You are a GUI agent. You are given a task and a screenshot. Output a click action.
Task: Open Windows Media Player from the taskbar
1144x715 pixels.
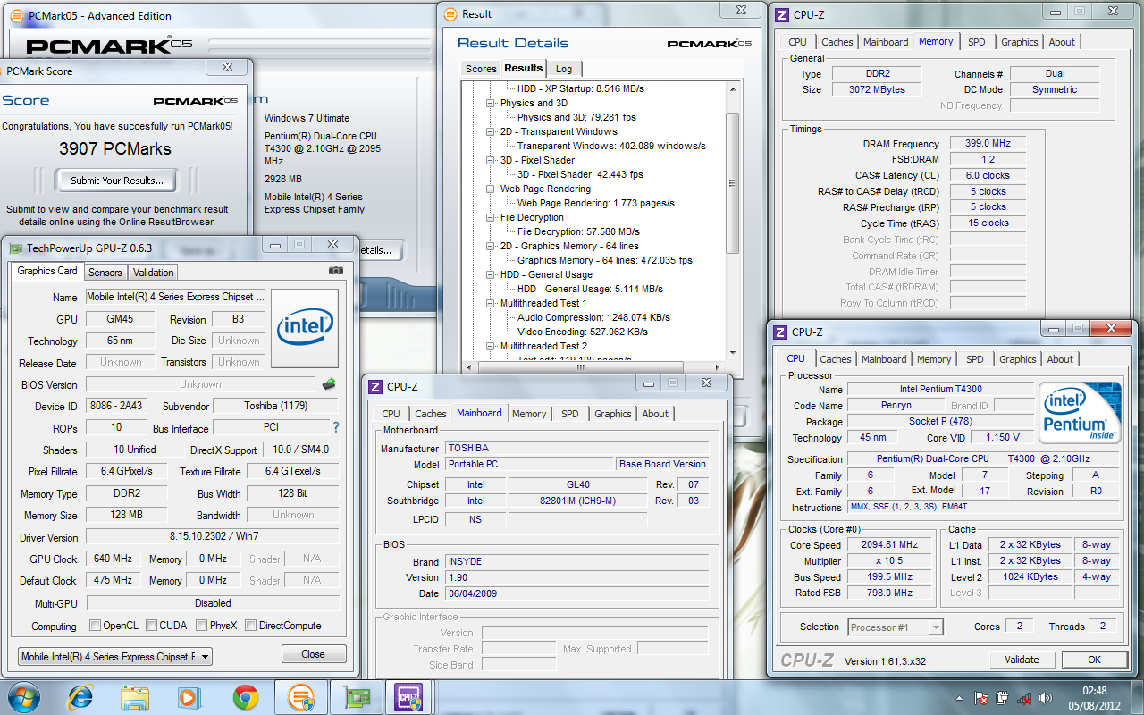[189, 697]
